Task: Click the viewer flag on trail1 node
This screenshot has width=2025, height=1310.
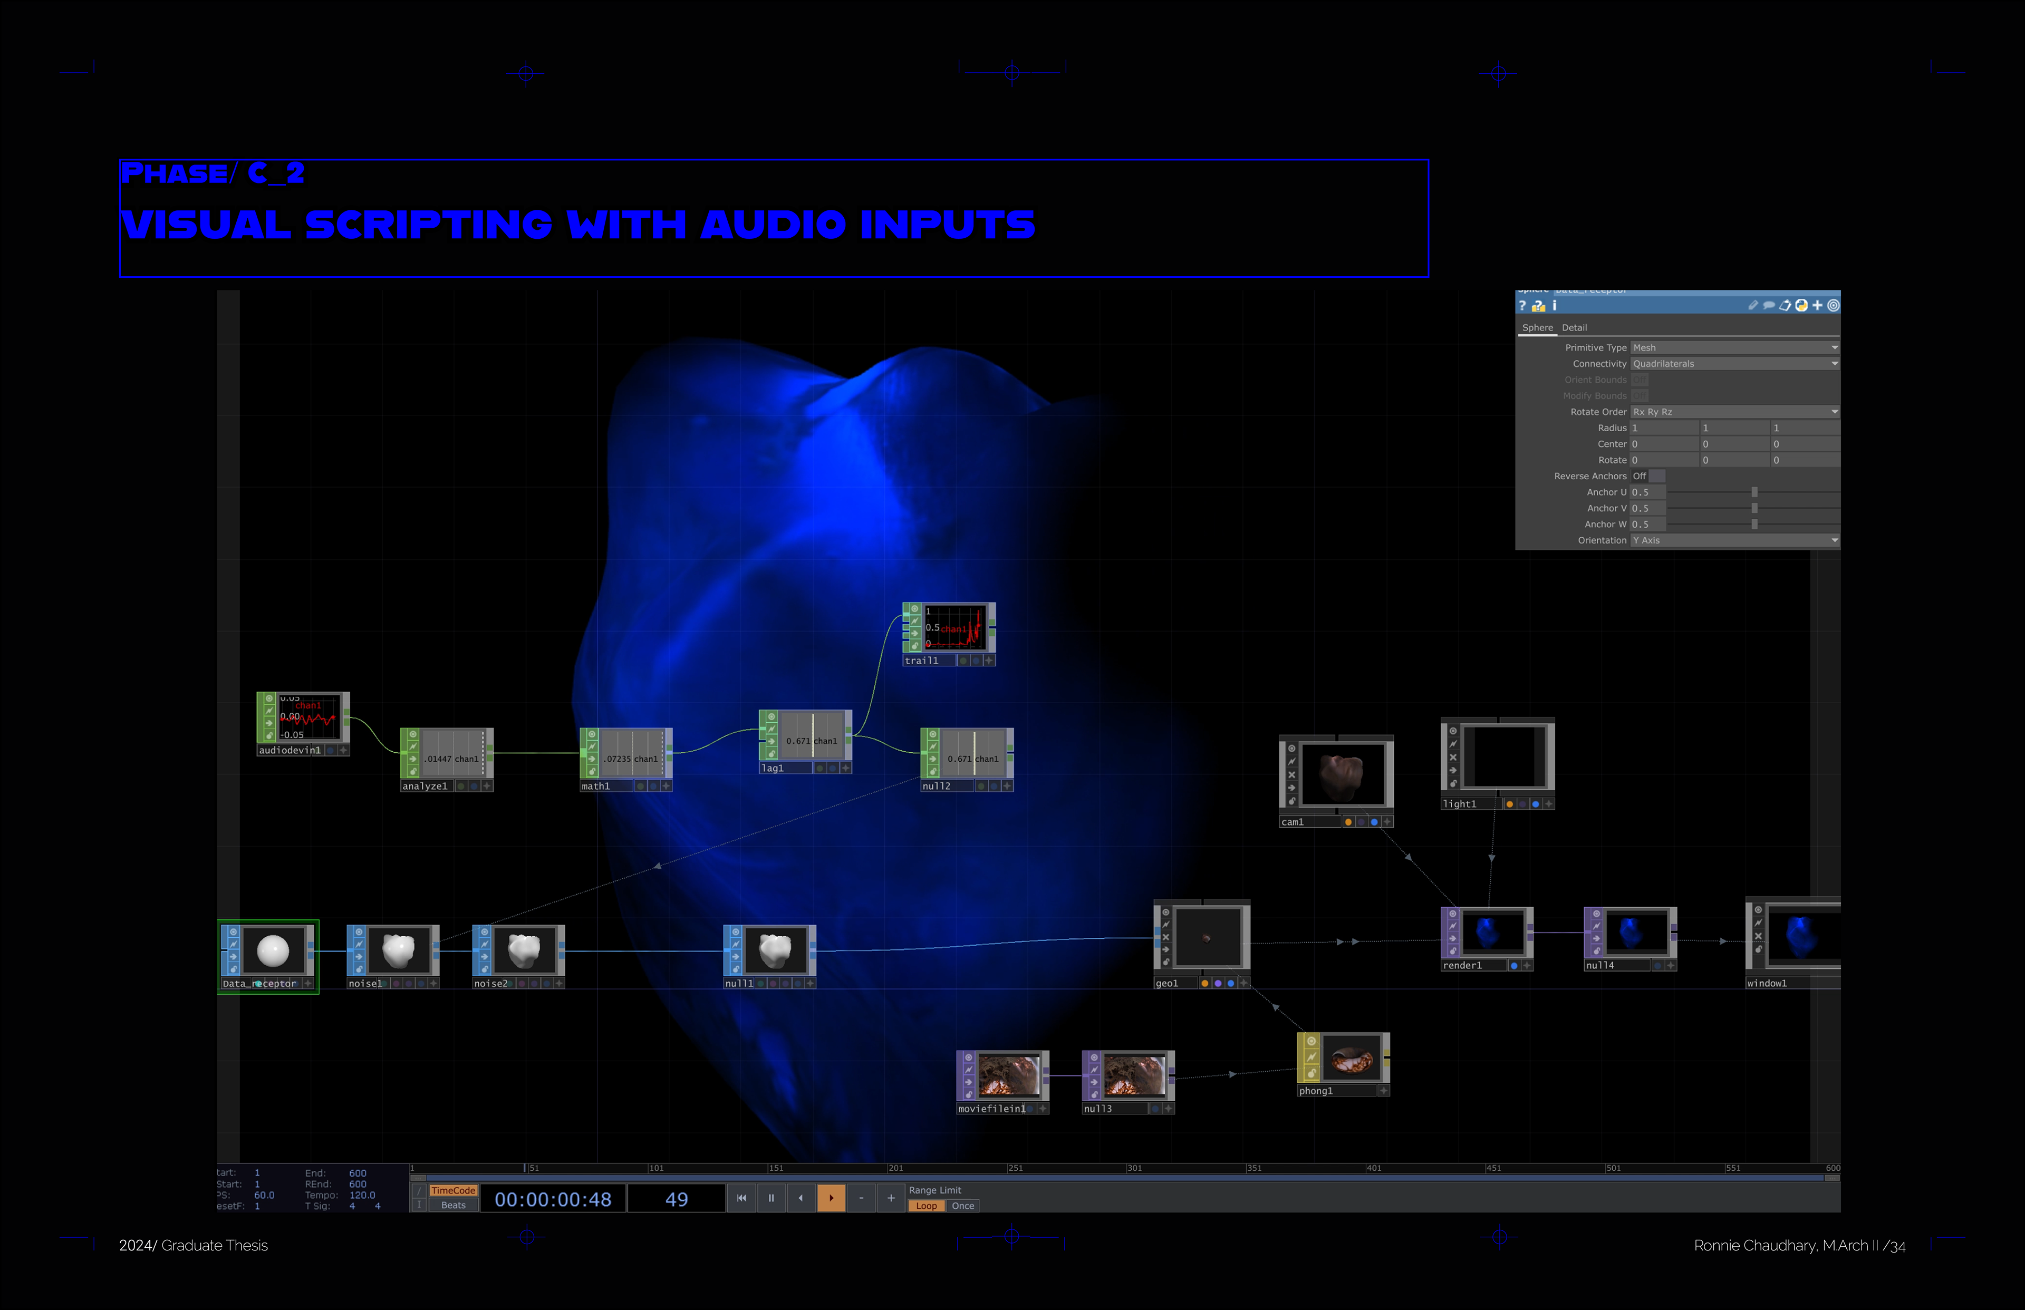Action: (x=915, y=609)
